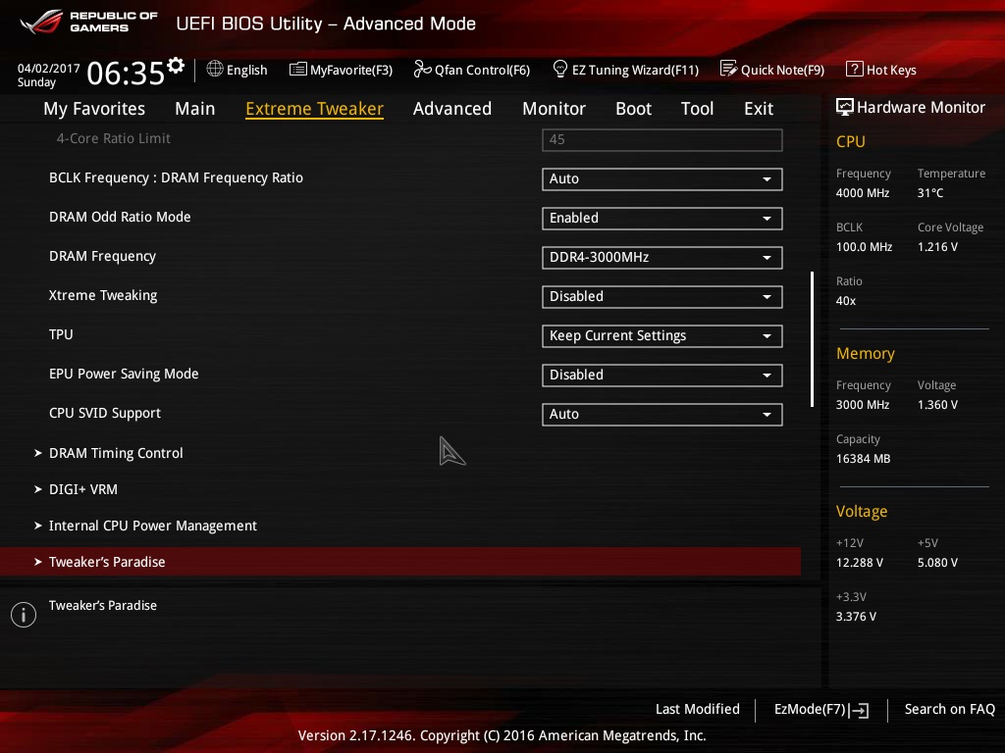Click the DRAM Odd Ratio Mode label
Image resolution: width=1005 pixels, height=753 pixels.
[120, 217]
